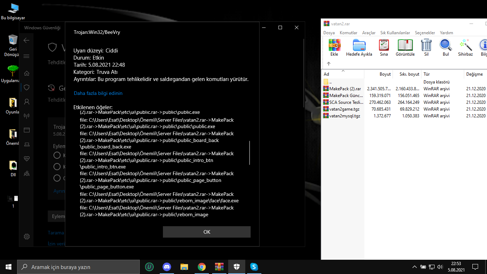Show hidden system tray icons
This screenshot has height=274, width=487.
(x=414, y=267)
